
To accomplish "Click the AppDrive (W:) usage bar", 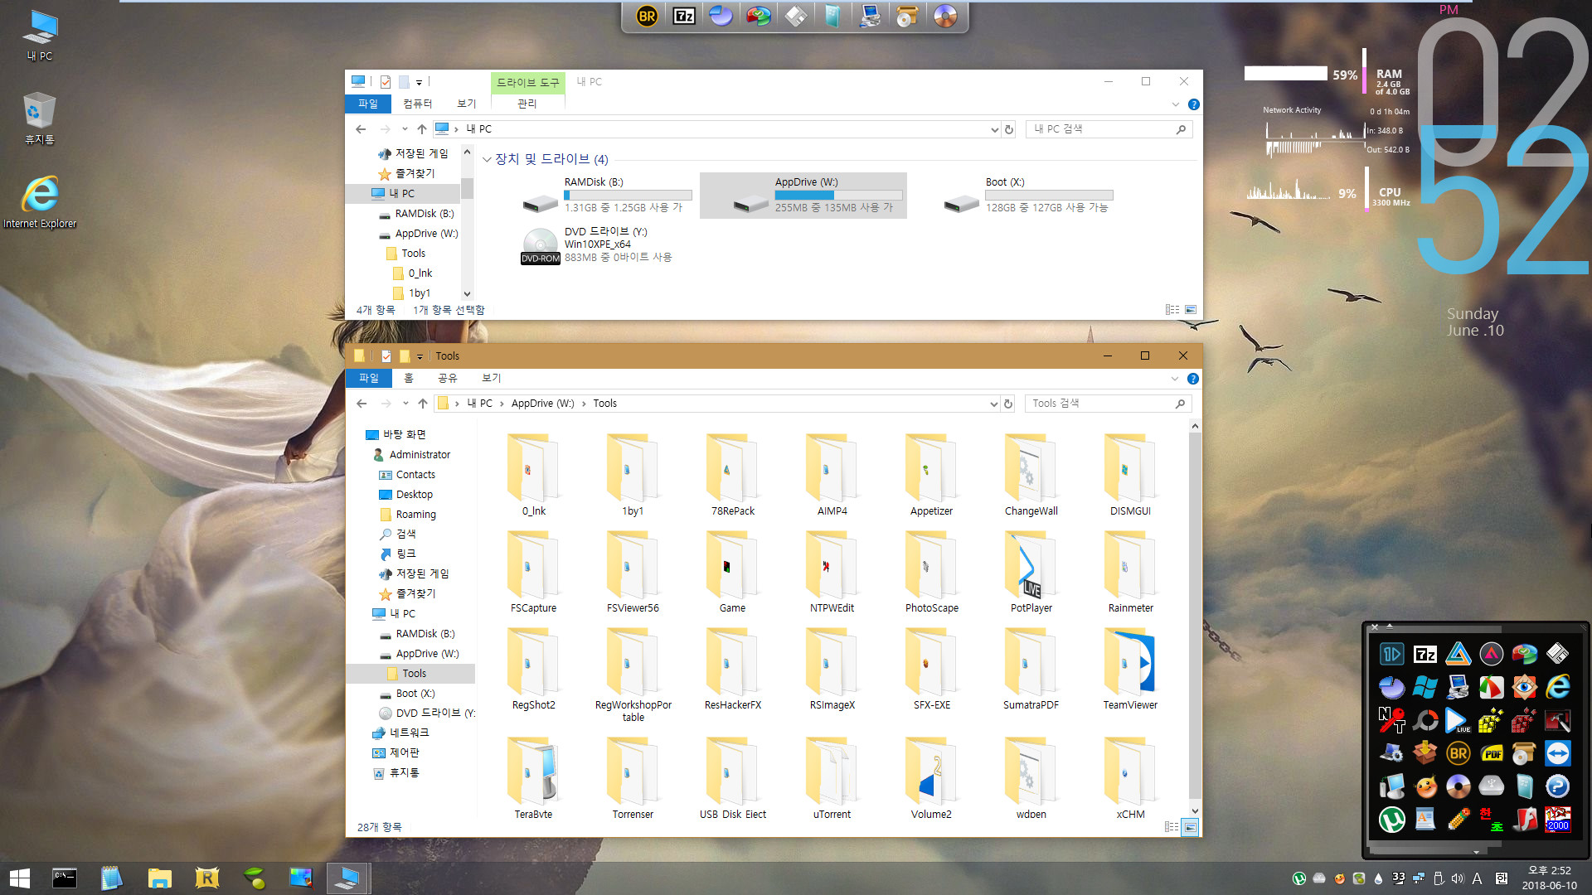I will (838, 196).
